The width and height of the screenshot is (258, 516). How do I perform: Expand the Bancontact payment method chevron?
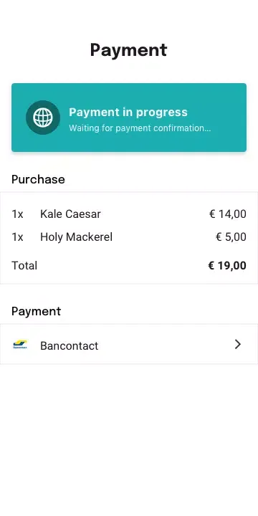coord(238,345)
